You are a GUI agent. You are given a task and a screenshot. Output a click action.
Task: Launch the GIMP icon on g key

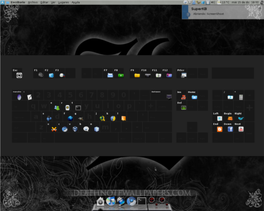pos(81,119)
